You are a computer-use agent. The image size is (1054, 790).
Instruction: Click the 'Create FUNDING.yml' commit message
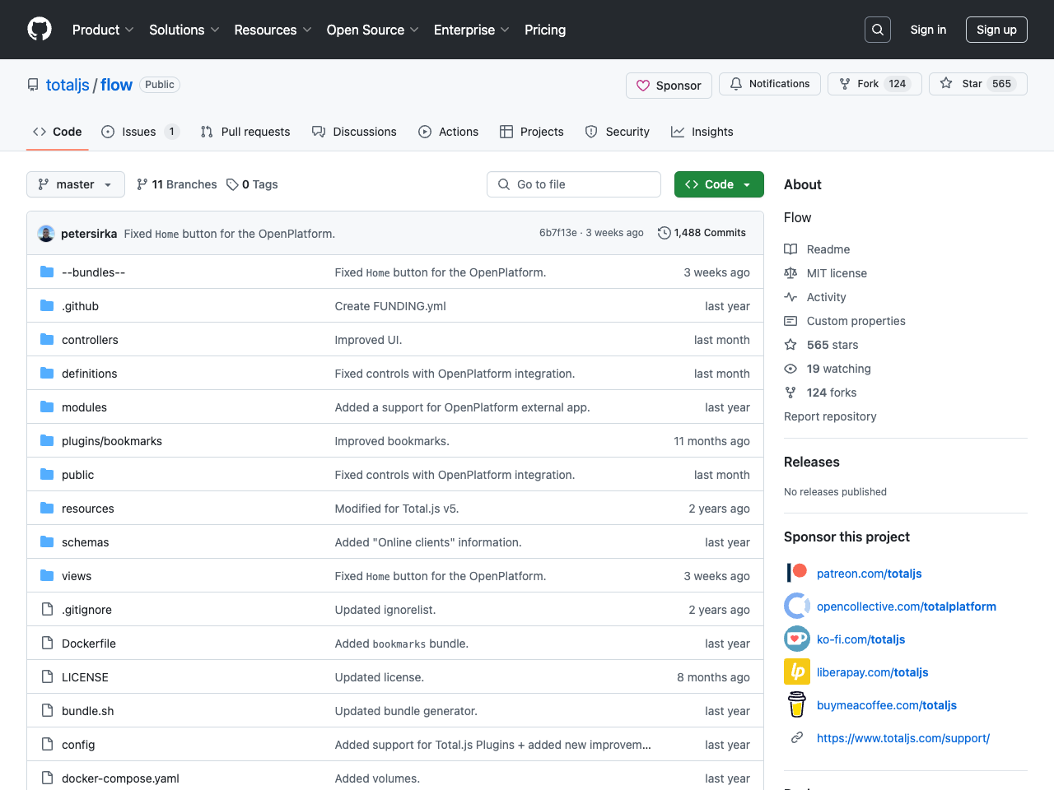tap(390, 306)
